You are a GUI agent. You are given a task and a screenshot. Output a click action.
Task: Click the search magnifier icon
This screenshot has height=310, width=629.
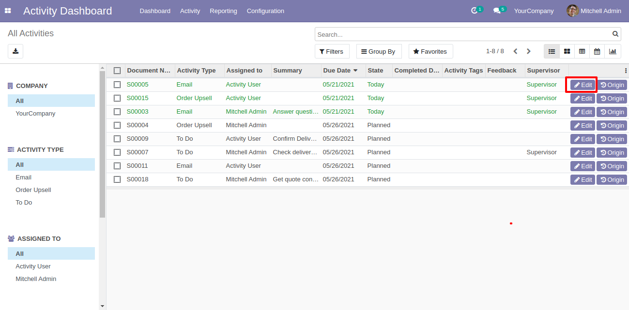point(615,34)
